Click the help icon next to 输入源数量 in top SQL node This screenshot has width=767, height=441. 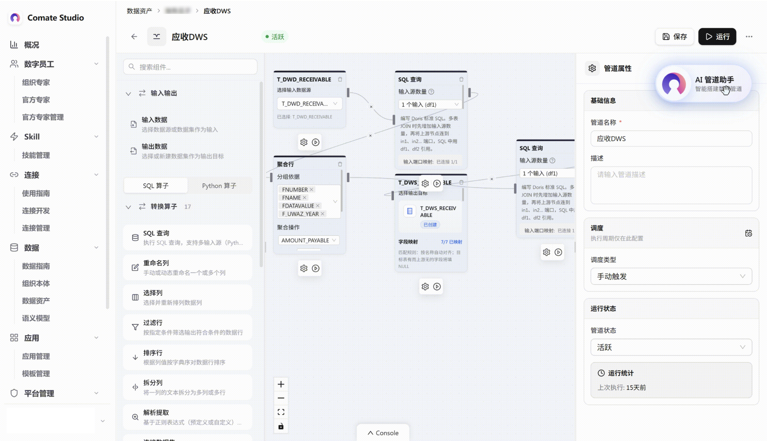coord(431,92)
